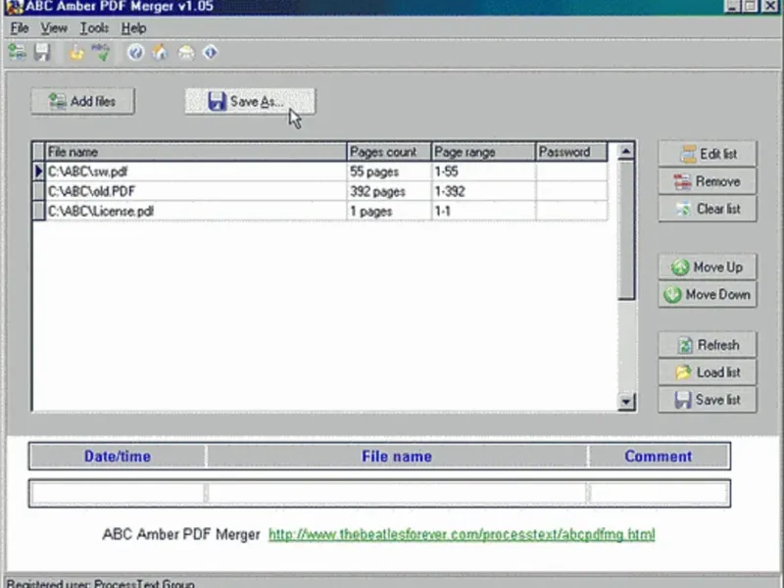Click the Save As... button
This screenshot has height=588, width=784.
(250, 102)
